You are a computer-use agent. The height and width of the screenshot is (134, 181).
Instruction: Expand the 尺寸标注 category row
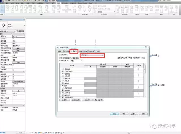click(60, 93)
